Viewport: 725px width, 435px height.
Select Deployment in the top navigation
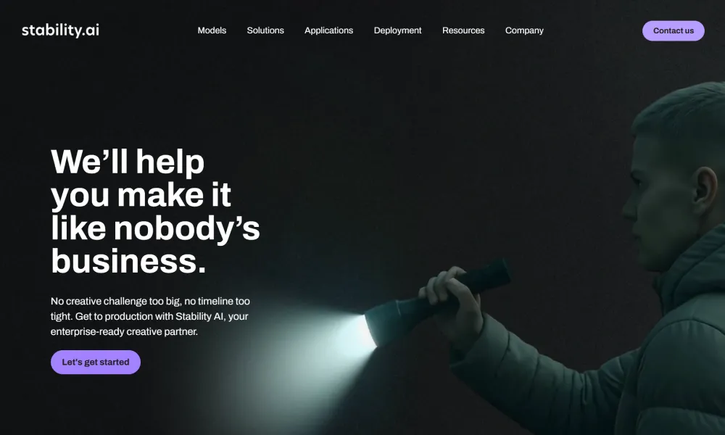pyautogui.click(x=397, y=30)
